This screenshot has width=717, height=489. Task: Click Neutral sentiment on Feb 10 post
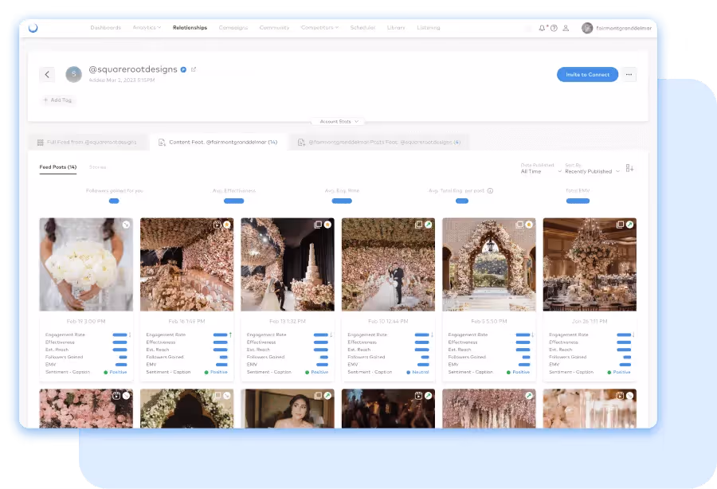pyautogui.click(x=418, y=372)
